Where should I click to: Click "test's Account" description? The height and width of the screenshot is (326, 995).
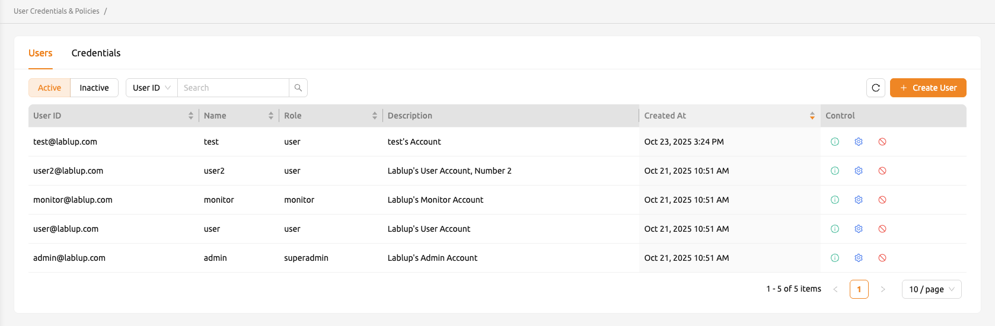tap(414, 142)
